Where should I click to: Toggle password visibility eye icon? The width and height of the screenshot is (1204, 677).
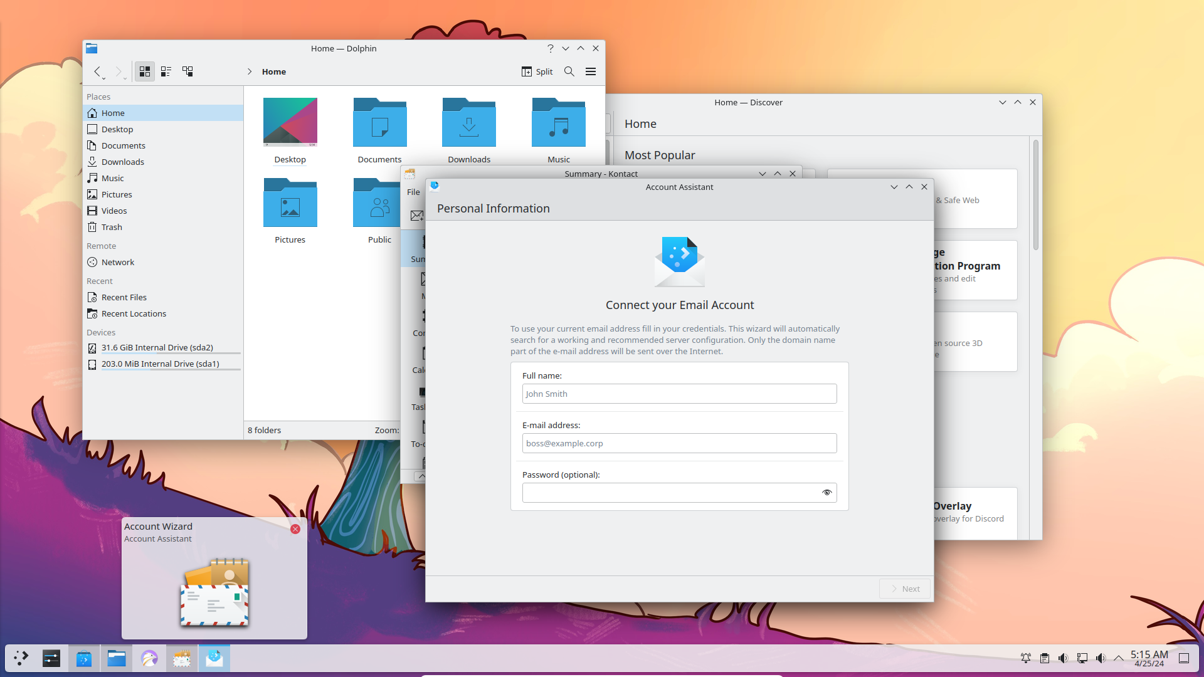click(x=826, y=493)
